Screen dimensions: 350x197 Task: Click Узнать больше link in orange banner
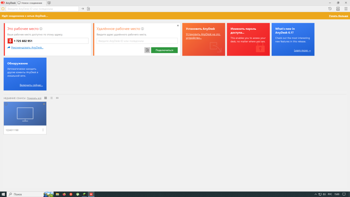coord(338,16)
